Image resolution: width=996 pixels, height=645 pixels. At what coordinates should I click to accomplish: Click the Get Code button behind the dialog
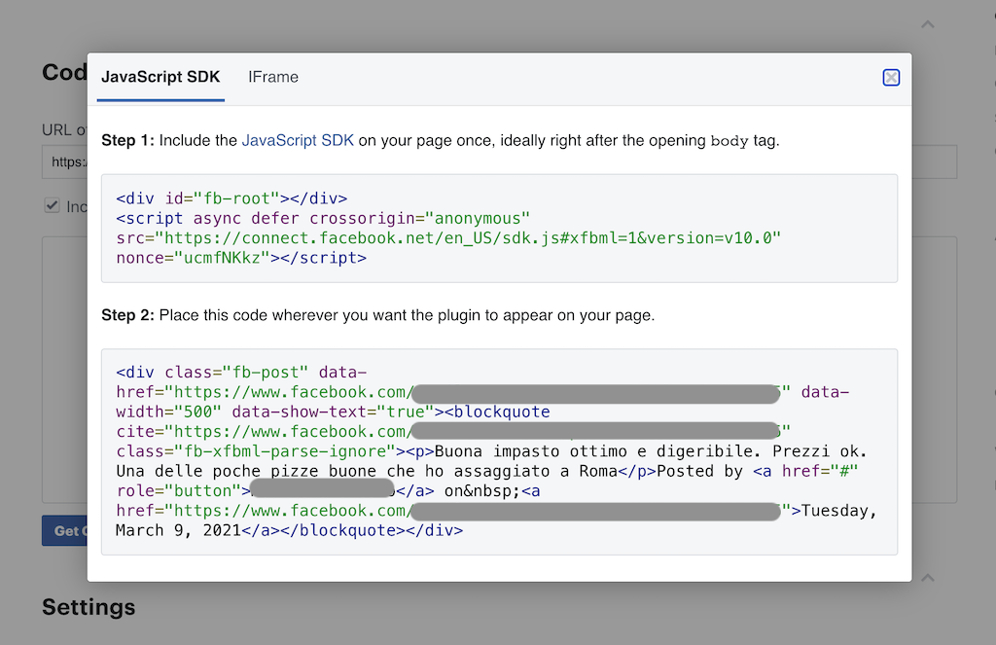[65, 530]
